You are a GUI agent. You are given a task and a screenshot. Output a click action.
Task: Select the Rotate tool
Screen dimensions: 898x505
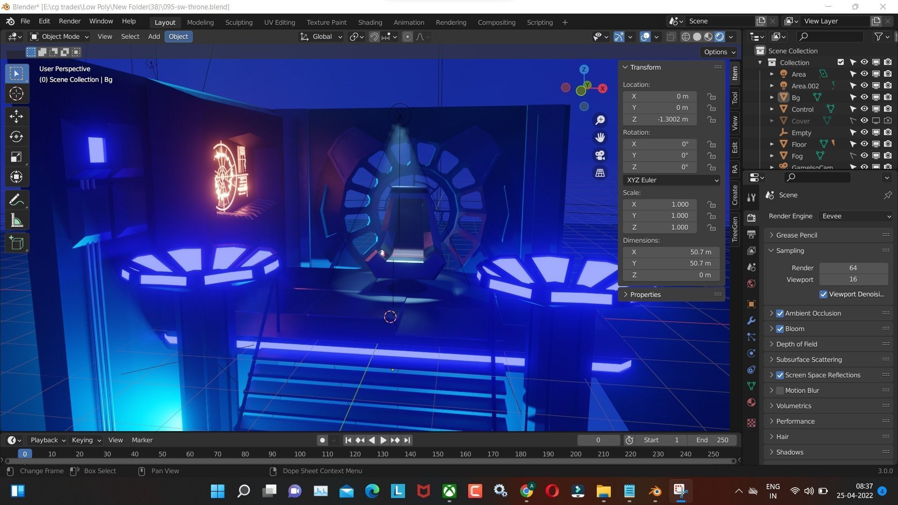tap(16, 137)
